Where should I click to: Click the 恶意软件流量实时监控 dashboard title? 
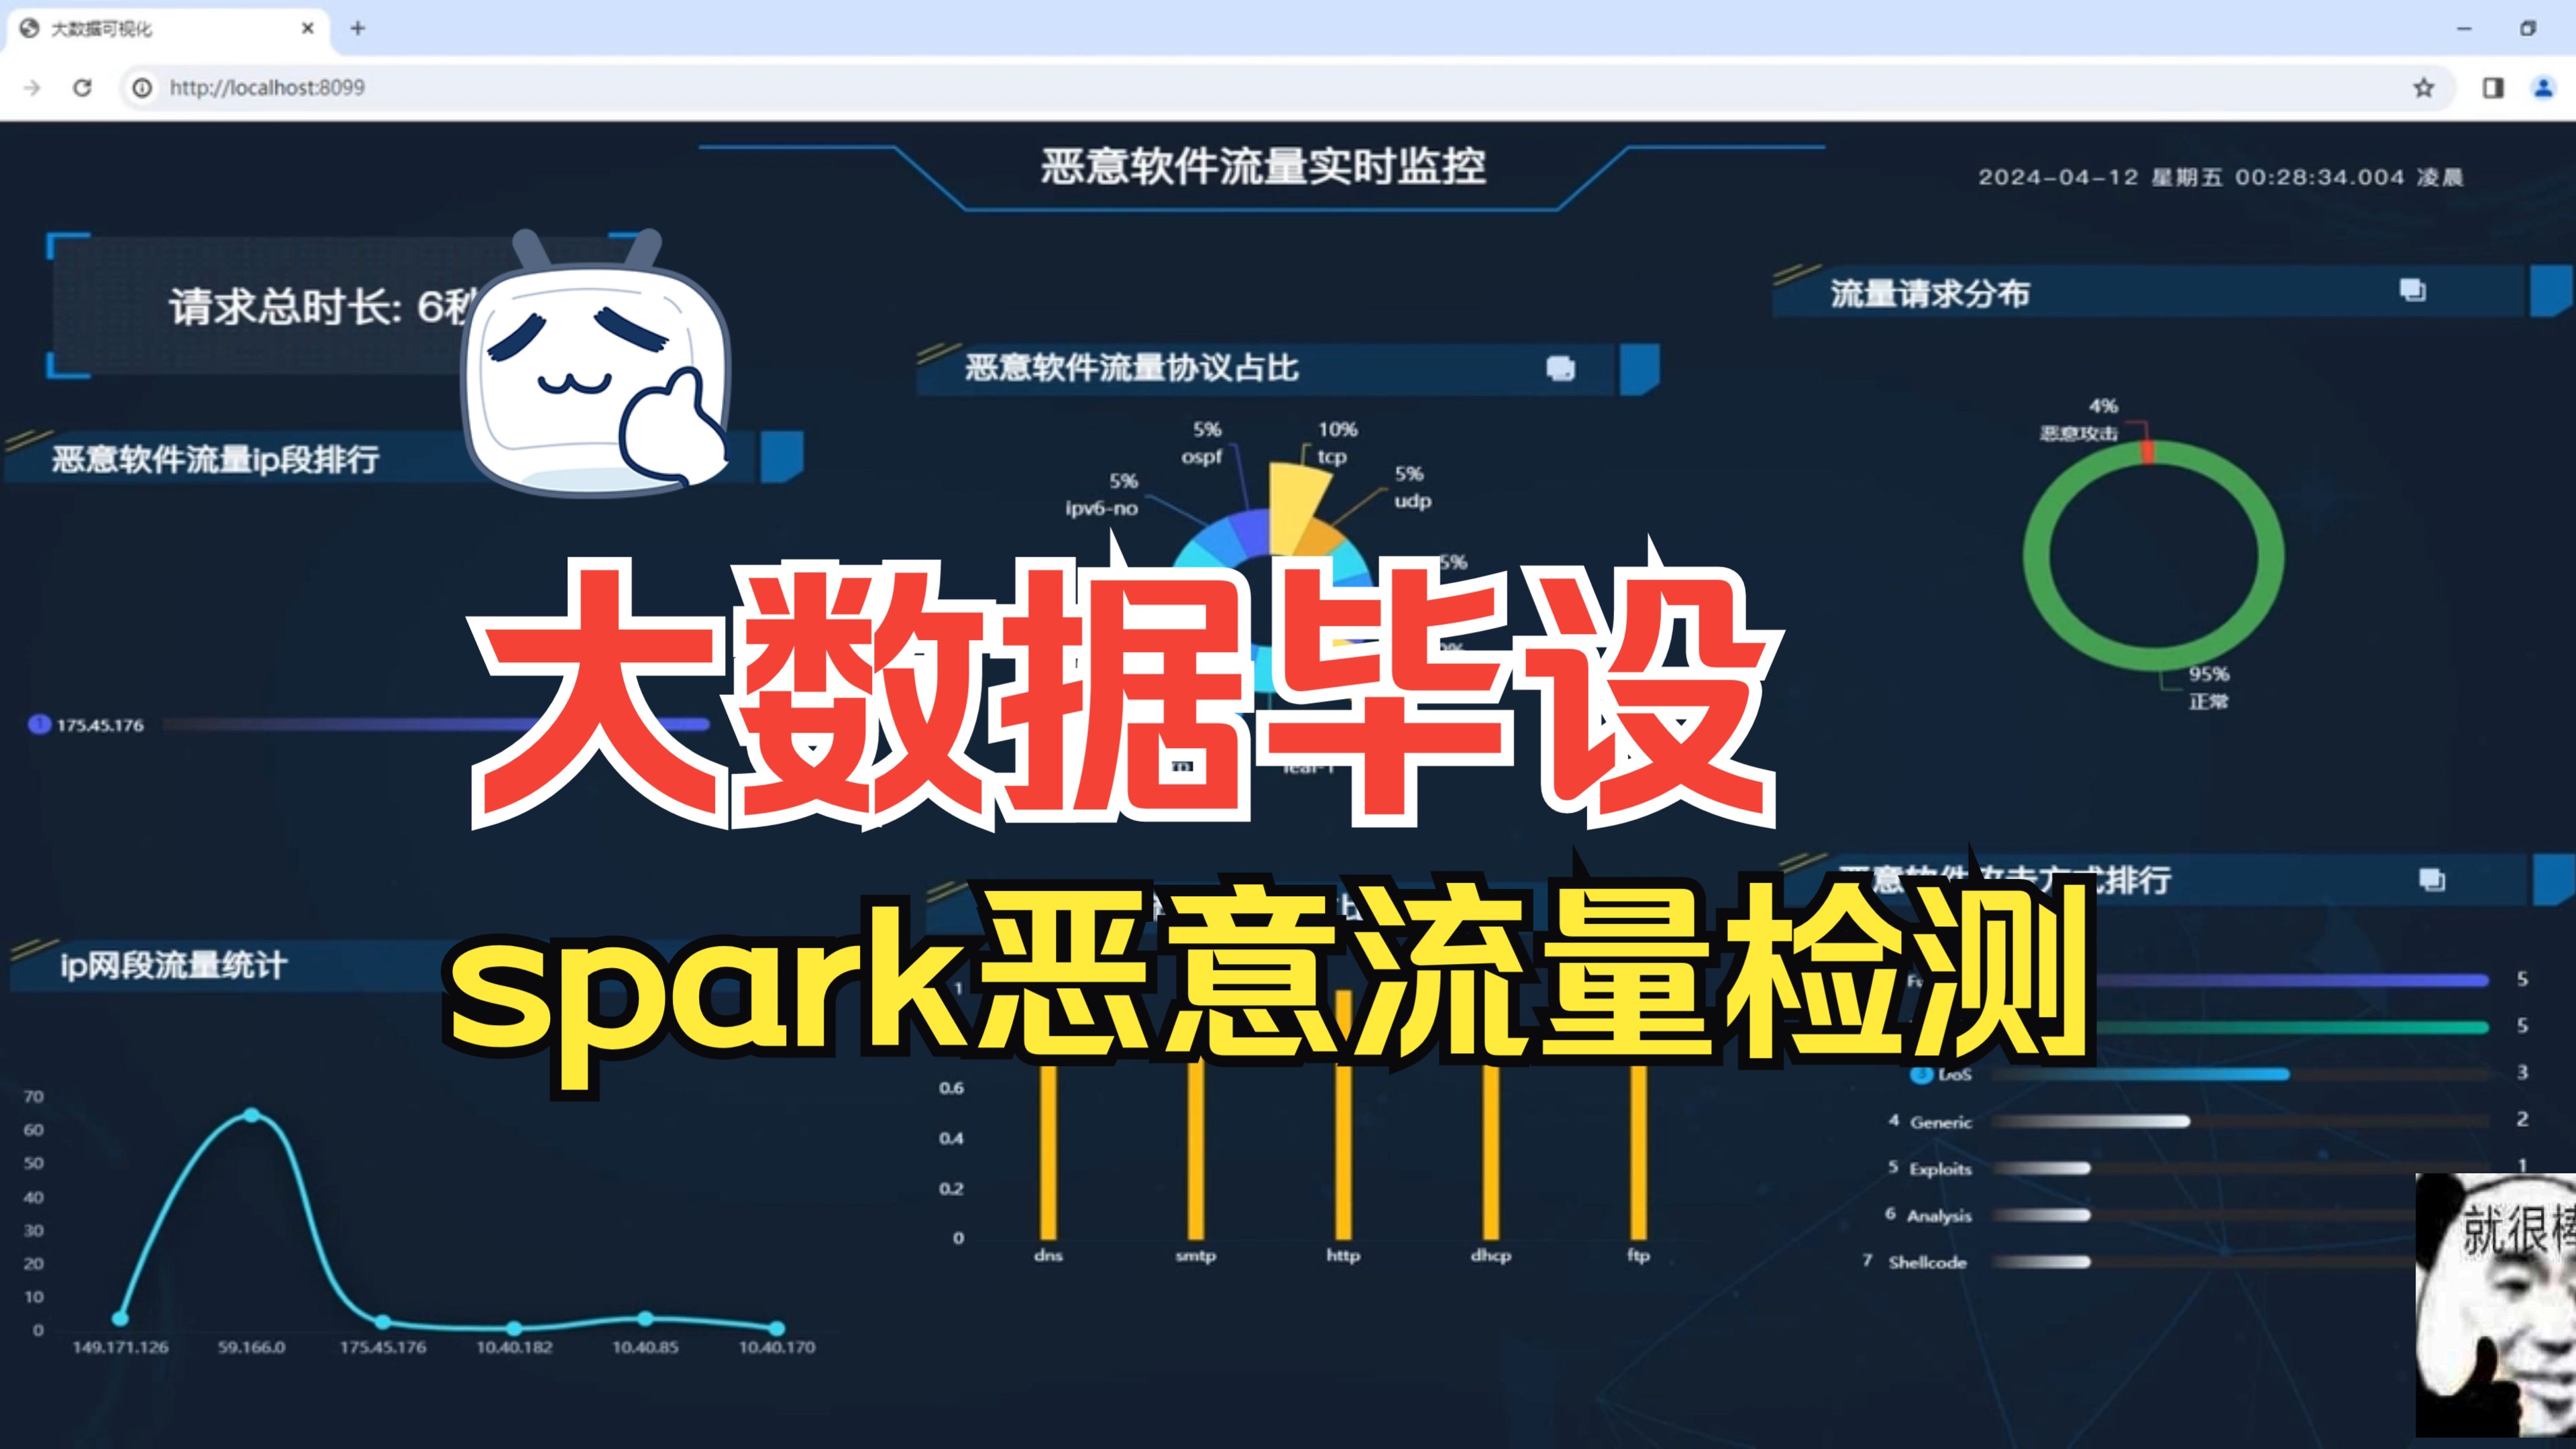tap(1263, 166)
